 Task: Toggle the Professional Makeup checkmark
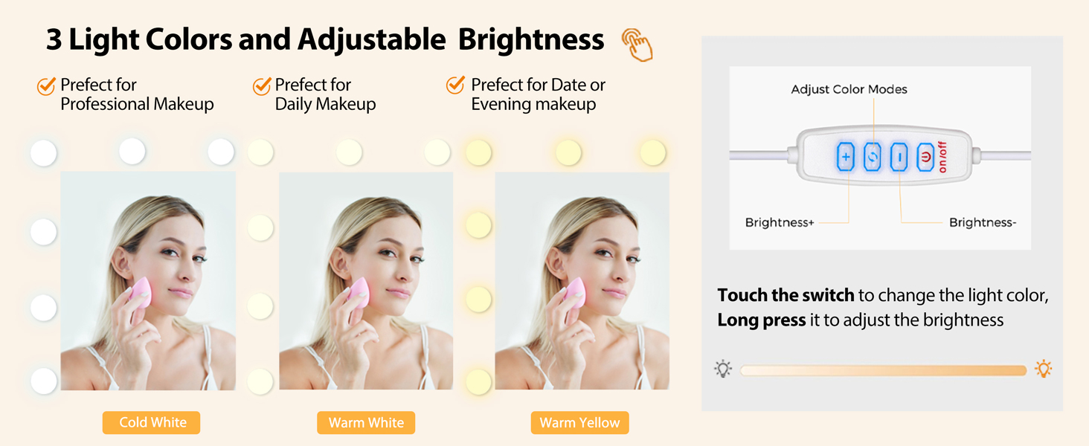(46, 86)
